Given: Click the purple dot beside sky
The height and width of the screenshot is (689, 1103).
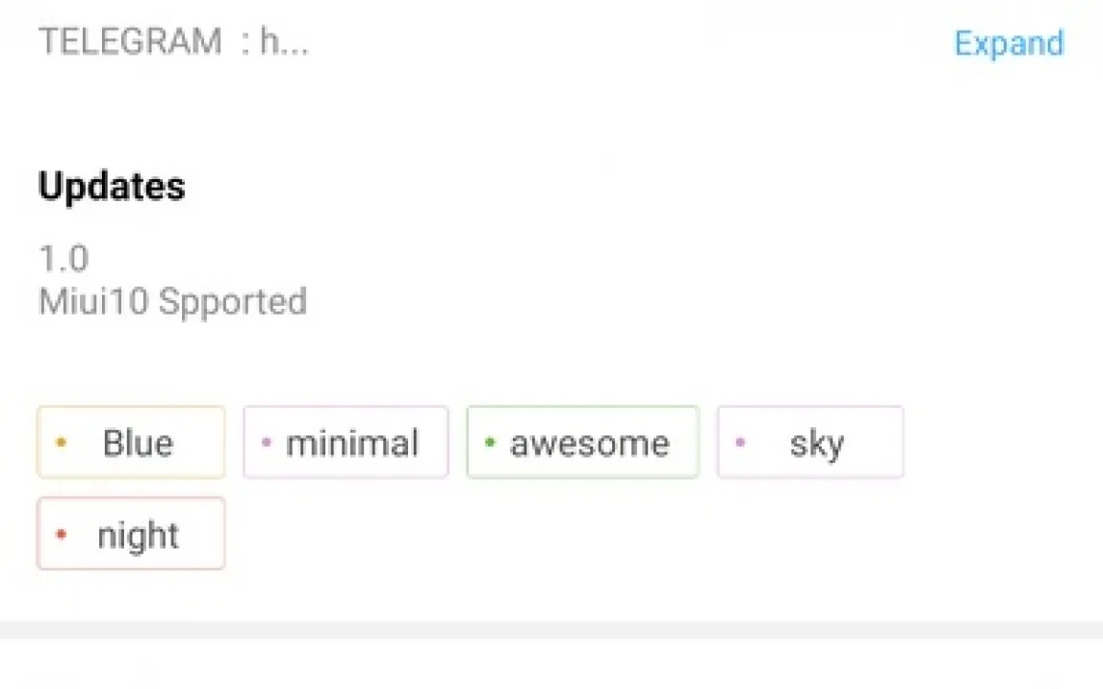Looking at the screenshot, I should pyautogui.click(x=740, y=443).
